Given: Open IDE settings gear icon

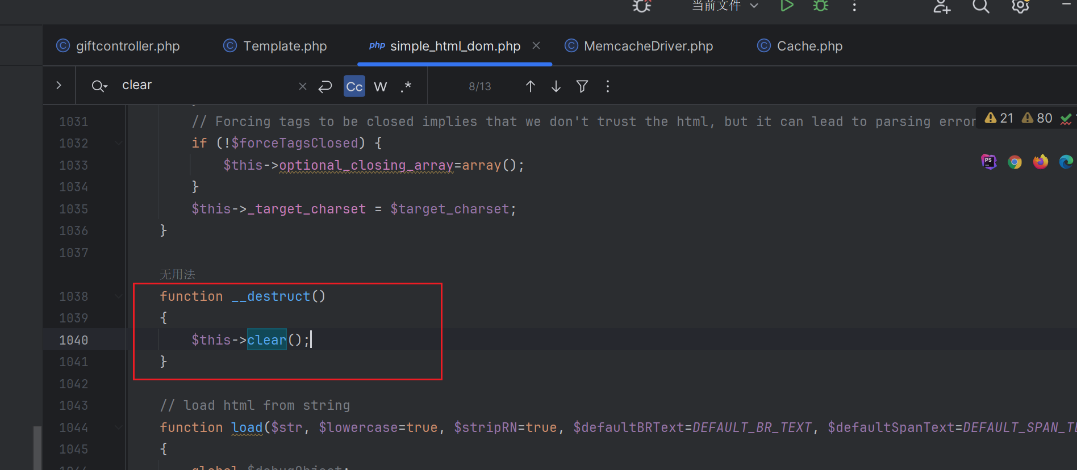Looking at the screenshot, I should click(x=1020, y=6).
